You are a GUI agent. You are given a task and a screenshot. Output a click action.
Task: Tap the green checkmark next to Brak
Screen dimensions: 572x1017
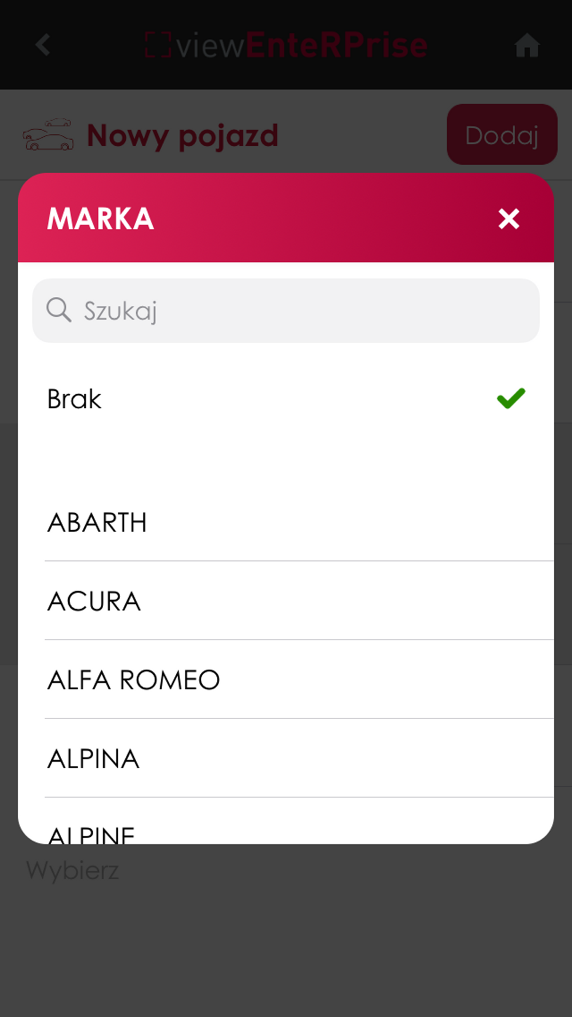tap(511, 398)
